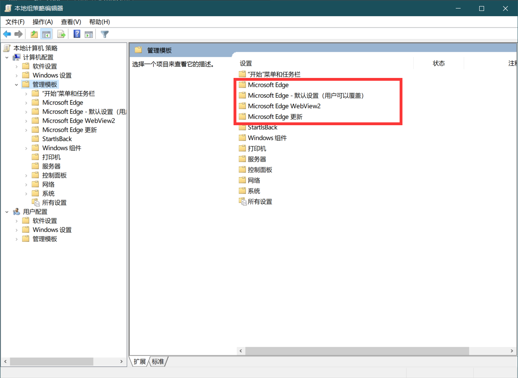Select the 控制面板 folder in the right pane
The width and height of the screenshot is (518, 378).
260,170
